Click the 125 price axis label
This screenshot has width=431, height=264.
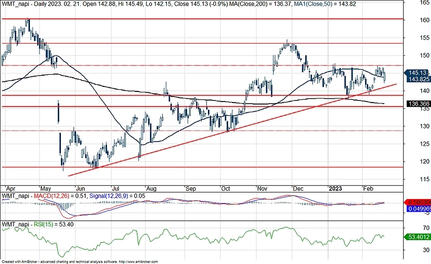click(425, 144)
